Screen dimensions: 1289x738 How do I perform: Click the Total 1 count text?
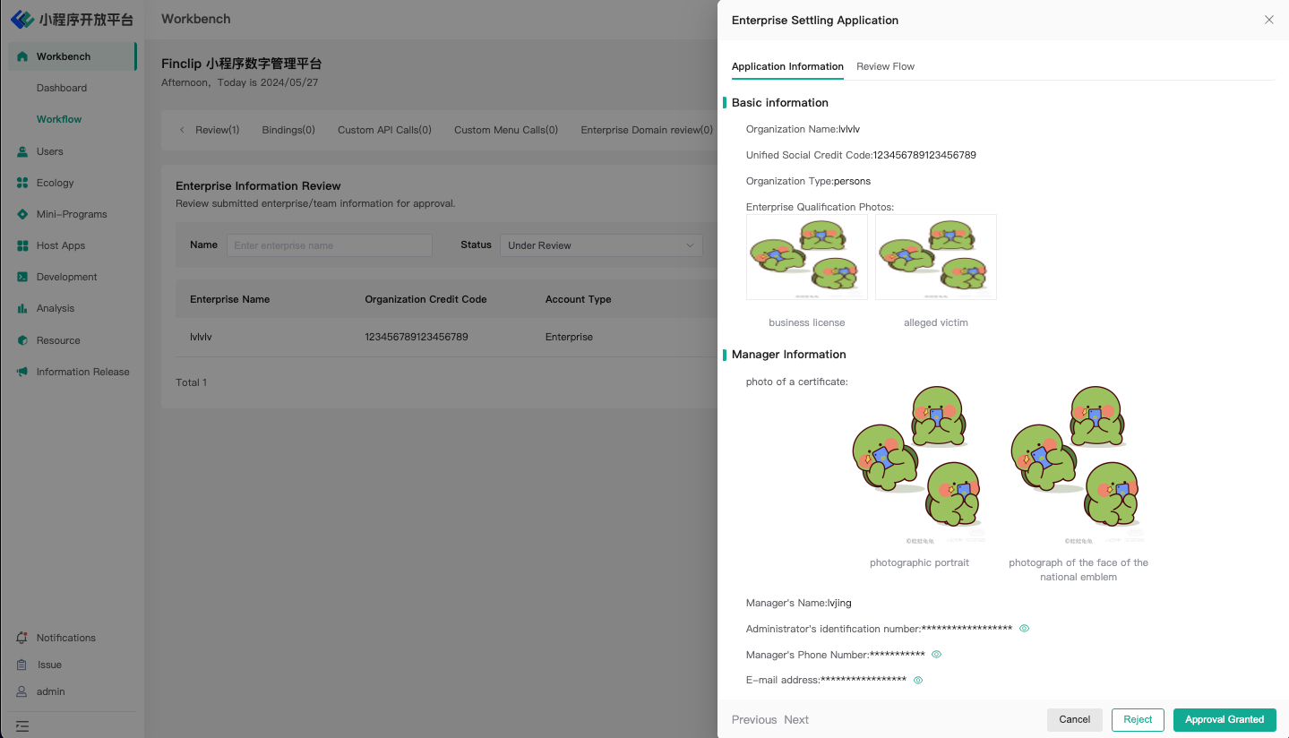pos(191,382)
